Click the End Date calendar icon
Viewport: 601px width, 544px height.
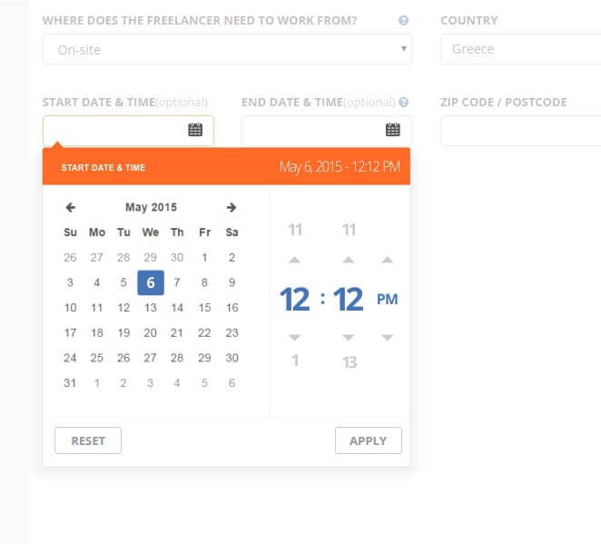(393, 130)
